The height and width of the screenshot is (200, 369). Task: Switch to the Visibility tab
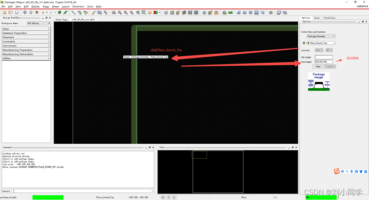(329, 18)
